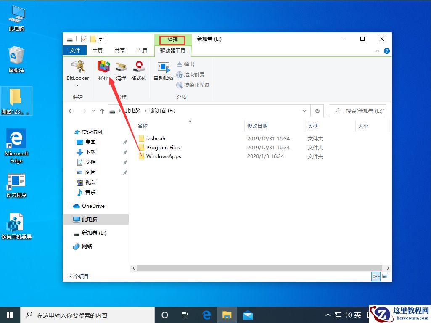This screenshot has width=431, height=323.
Task: Select the 优化 (Optimize) drive tool
Action: point(103,71)
